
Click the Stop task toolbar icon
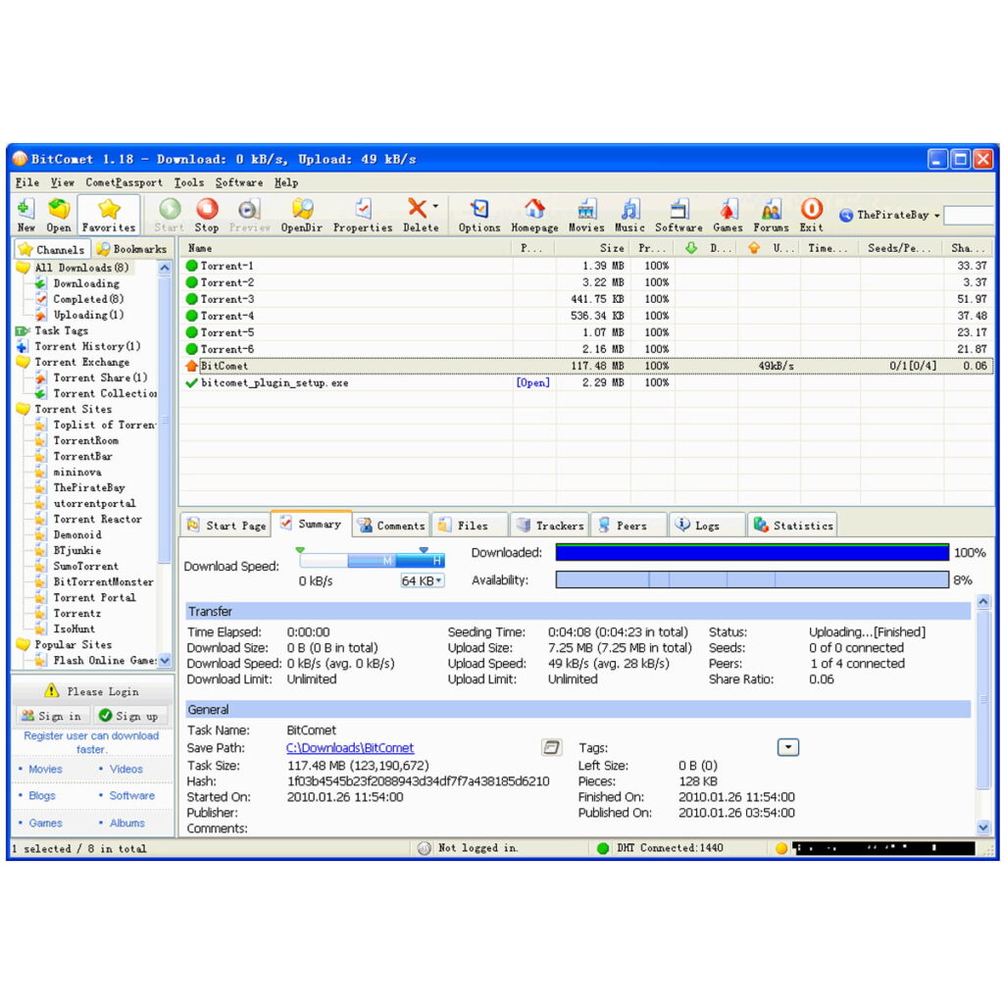[207, 215]
